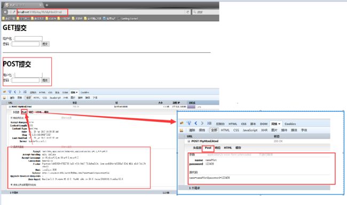Open Post sub-tab in main Firebug panel

(24, 112)
